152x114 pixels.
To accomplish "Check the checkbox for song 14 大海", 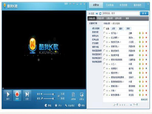I will click(104, 90).
